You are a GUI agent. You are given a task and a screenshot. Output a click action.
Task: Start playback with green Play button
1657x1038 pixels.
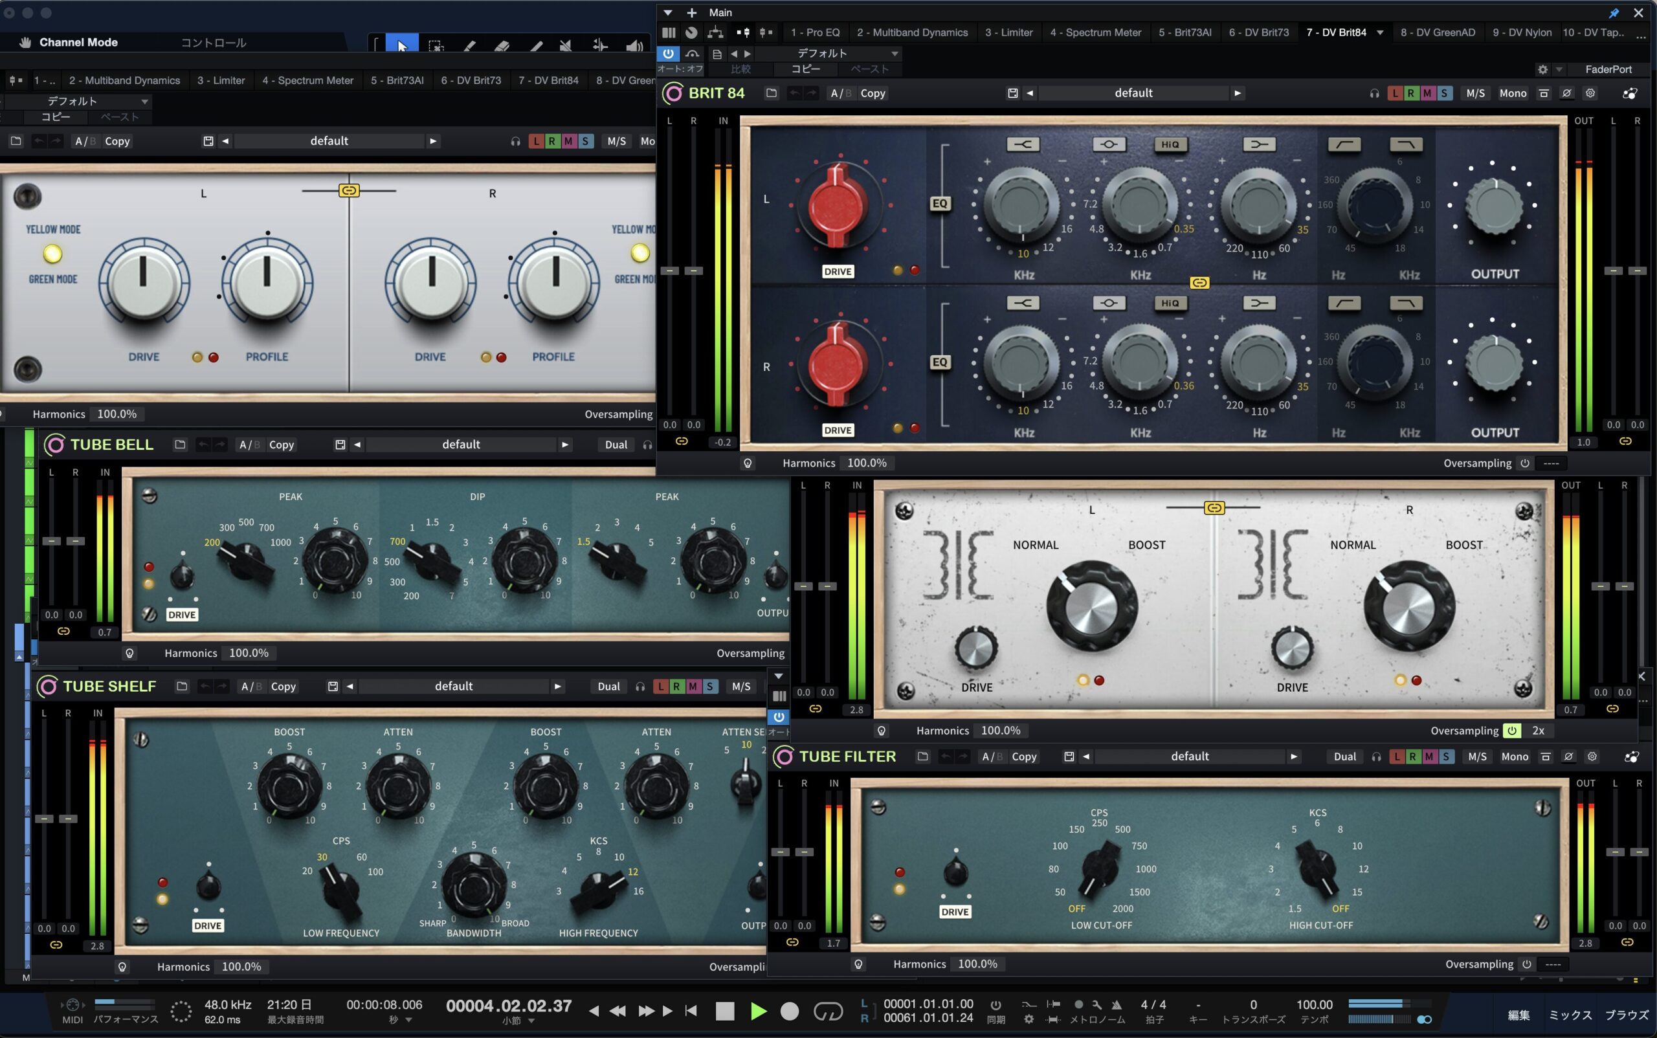[758, 1011]
